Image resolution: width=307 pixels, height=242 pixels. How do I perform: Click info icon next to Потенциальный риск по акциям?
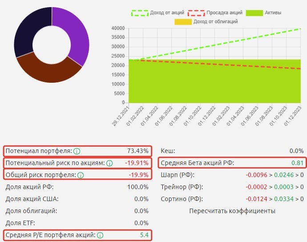coord(109,163)
